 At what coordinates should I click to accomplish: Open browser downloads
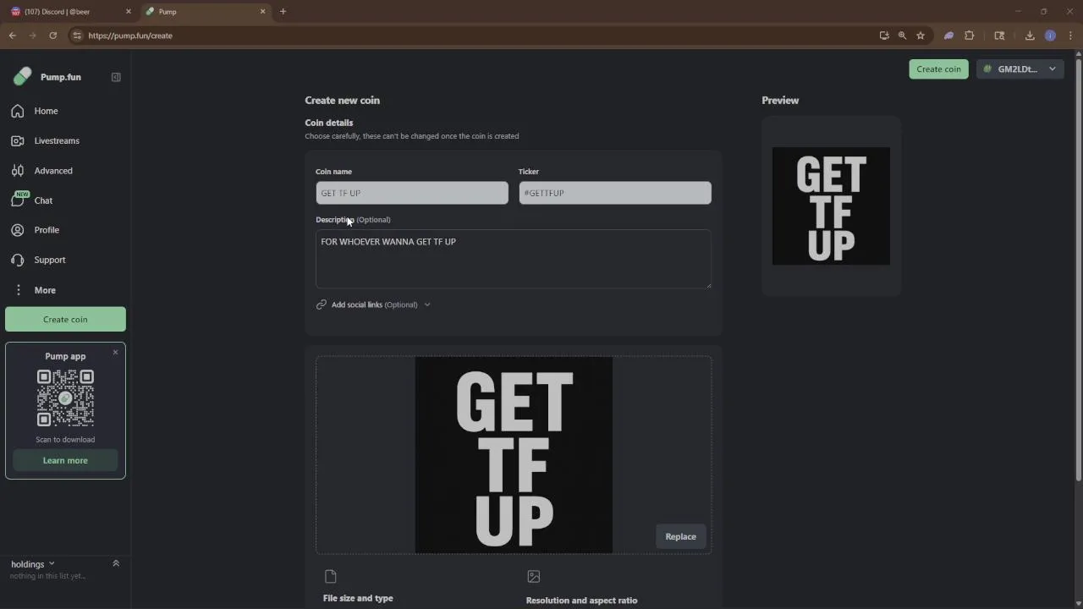[x=1030, y=36]
